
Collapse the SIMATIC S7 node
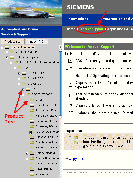tap(19, 84)
